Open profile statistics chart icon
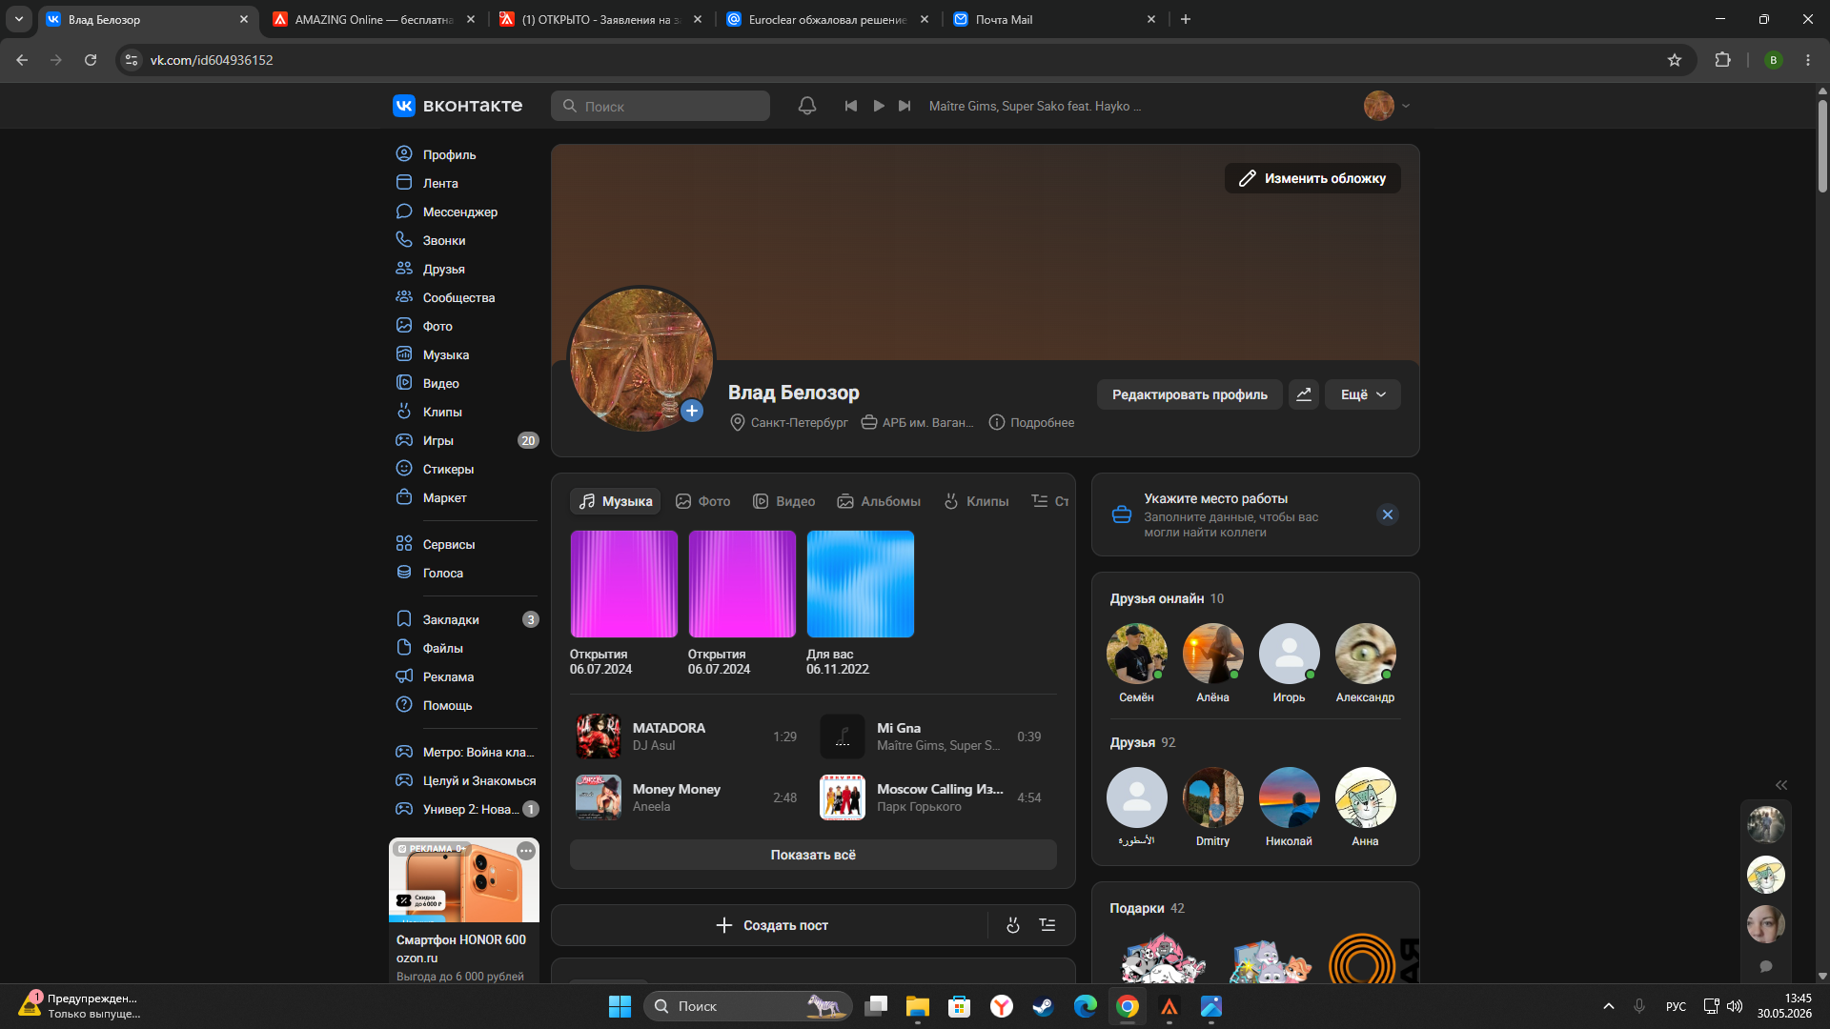 click(1304, 394)
